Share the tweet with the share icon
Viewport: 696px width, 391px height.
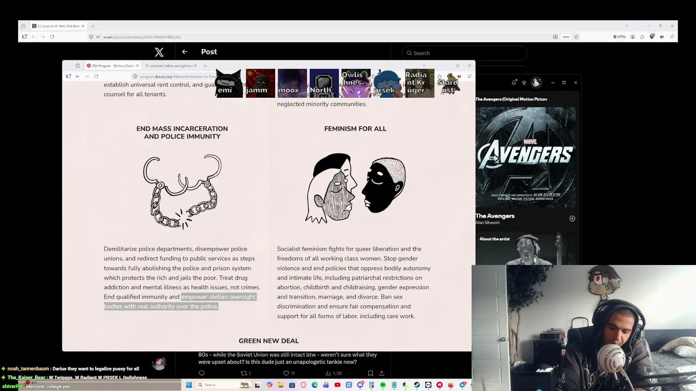(x=382, y=373)
